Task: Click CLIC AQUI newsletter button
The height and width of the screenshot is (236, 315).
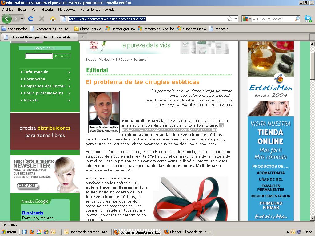Action: point(27,186)
